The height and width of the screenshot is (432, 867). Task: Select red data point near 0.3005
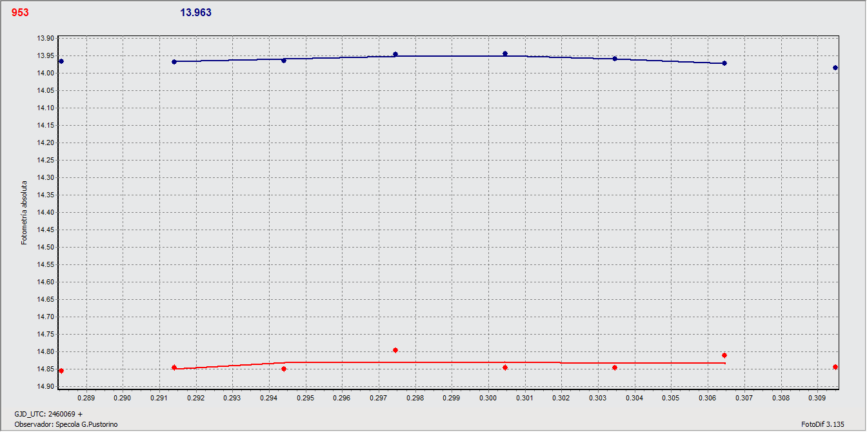tap(505, 368)
